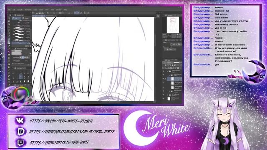Select the Eyedropper tool
This screenshot has width=267, height=150.
pyautogui.click(x=9, y=36)
